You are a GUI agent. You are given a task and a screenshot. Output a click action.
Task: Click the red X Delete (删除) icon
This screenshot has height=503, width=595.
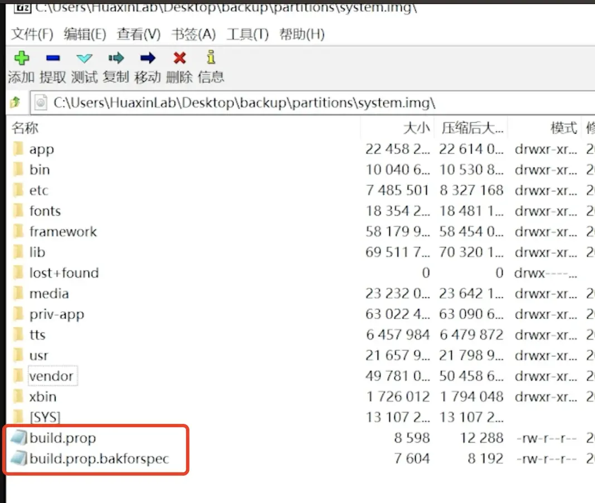179,57
